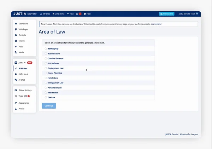Click the My Sites network icon

point(41,14)
